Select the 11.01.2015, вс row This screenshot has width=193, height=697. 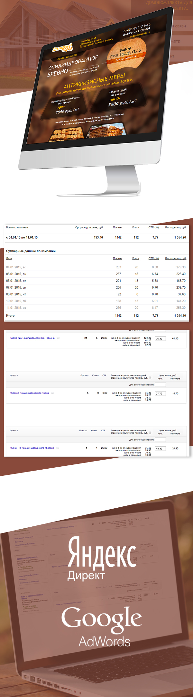96,308
